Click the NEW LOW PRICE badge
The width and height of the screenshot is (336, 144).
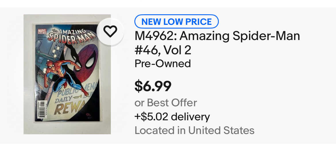click(177, 21)
